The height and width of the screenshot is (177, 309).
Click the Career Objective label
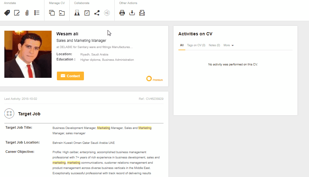coord(20,152)
